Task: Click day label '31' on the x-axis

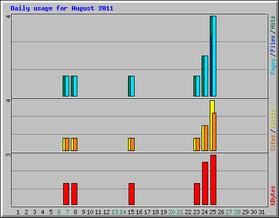Action: tap(262, 212)
